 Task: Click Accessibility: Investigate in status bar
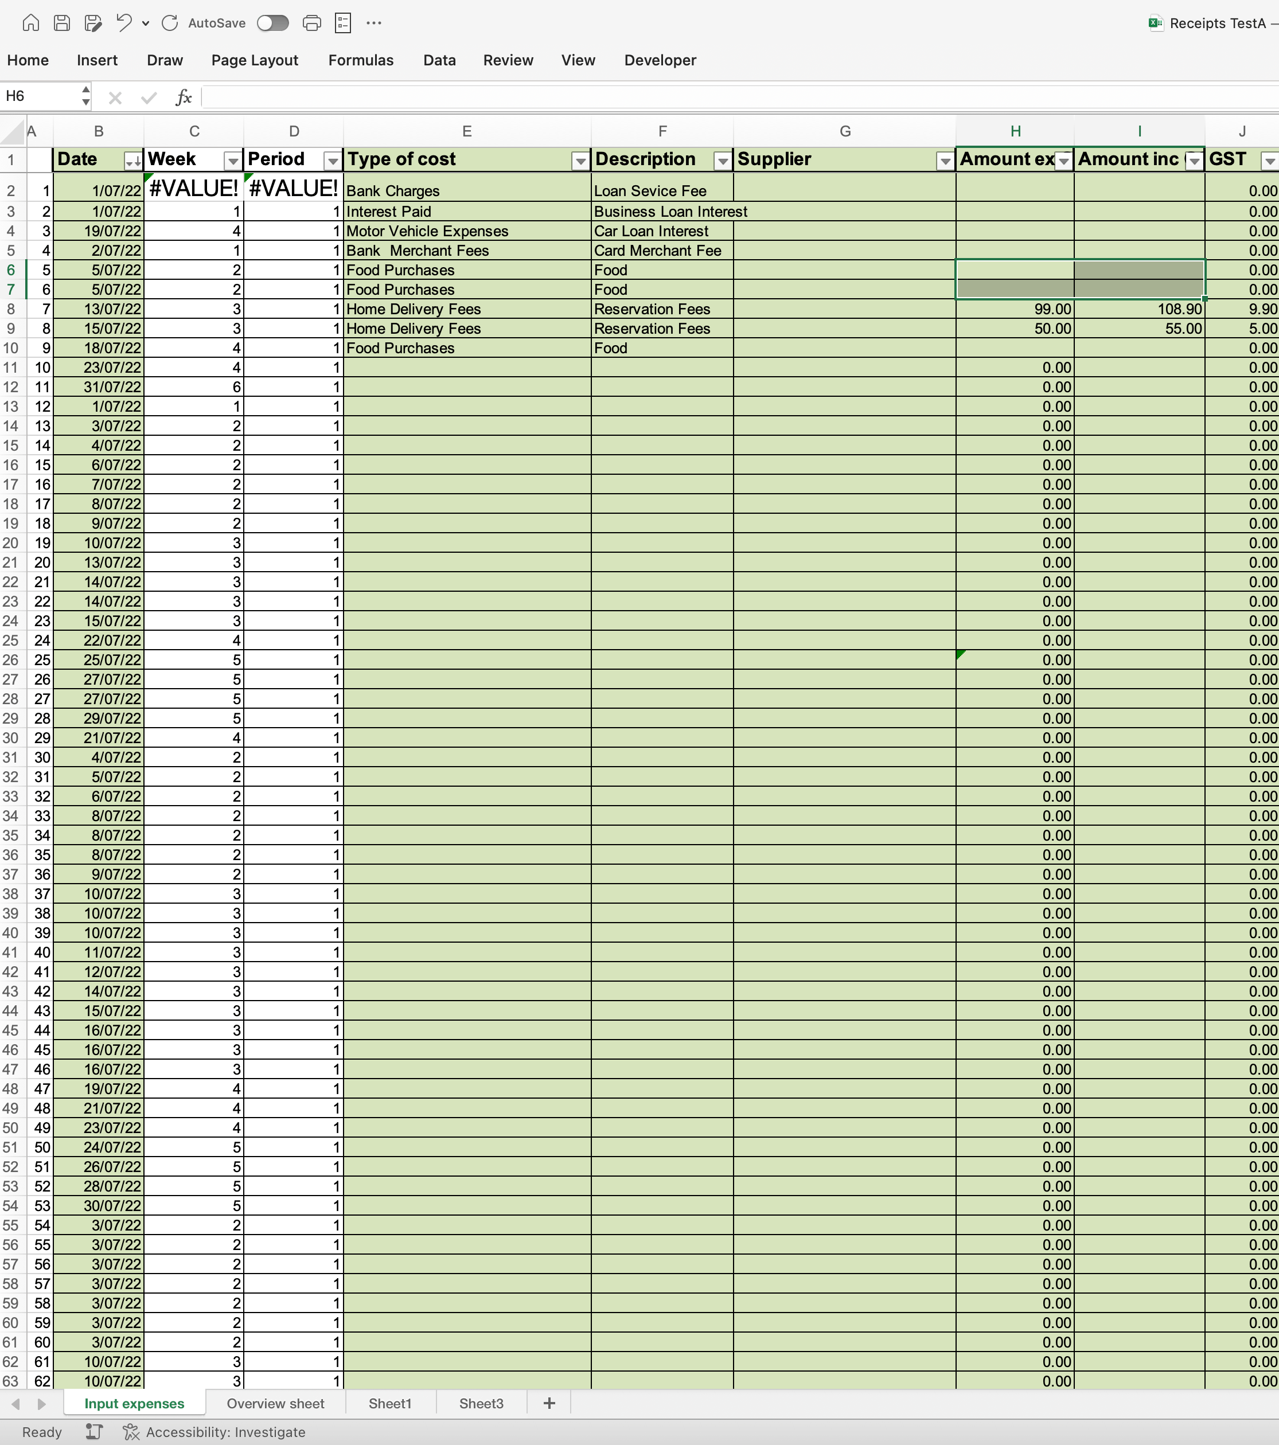pyautogui.click(x=225, y=1432)
